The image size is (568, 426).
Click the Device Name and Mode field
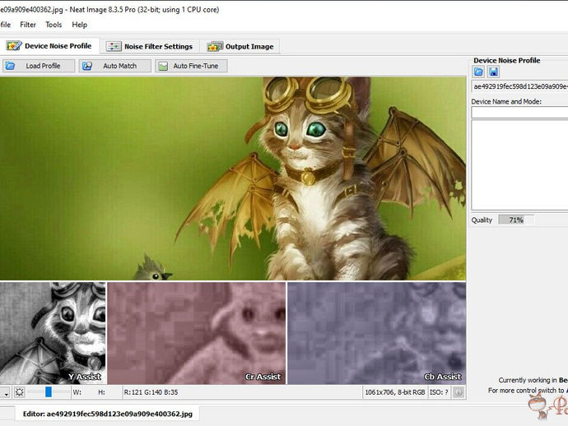click(519, 113)
